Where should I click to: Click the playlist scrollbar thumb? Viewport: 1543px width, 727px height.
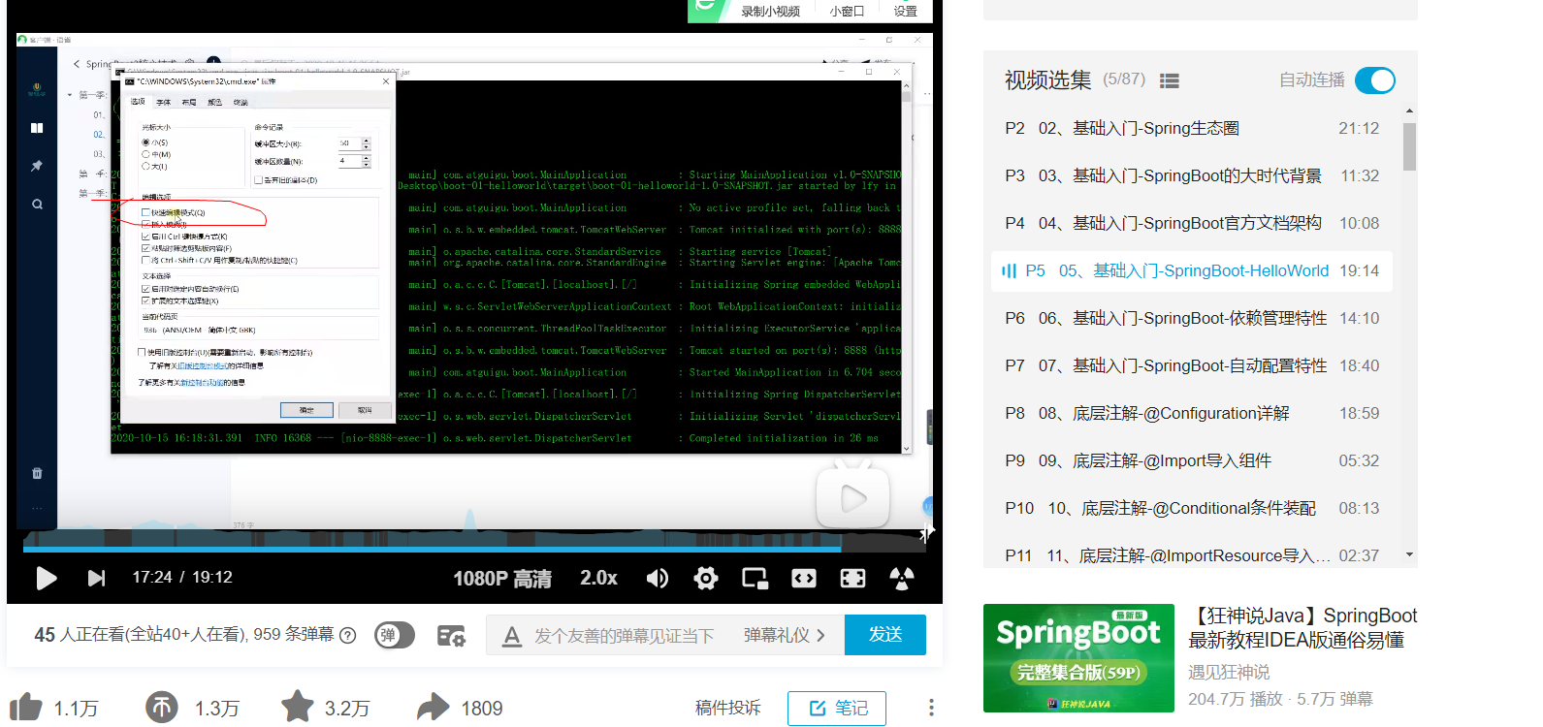1409,146
